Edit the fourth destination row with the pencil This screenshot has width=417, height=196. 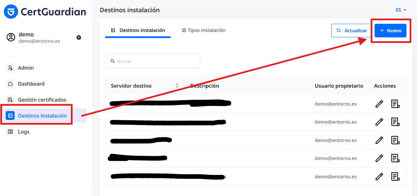pyautogui.click(x=379, y=158)
